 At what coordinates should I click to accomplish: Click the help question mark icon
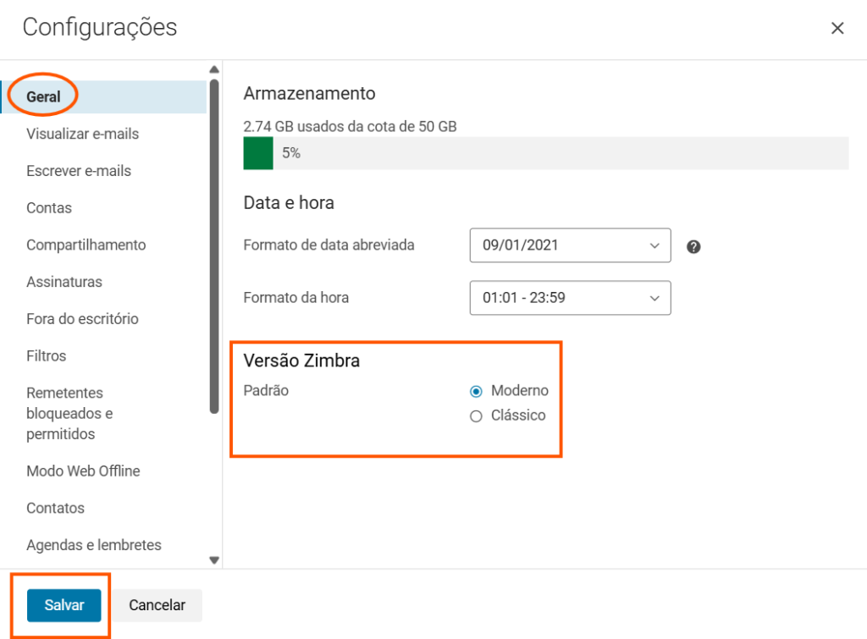[693, 247]
